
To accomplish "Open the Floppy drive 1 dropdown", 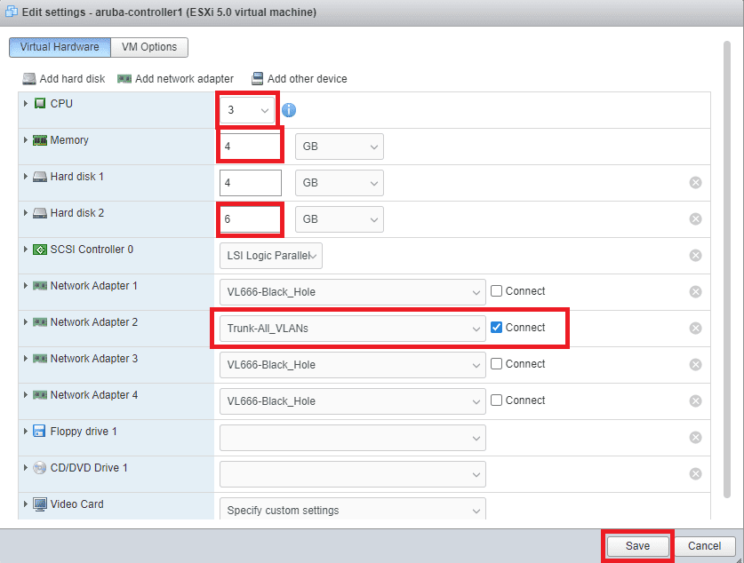I will click(x=353, y=438).
